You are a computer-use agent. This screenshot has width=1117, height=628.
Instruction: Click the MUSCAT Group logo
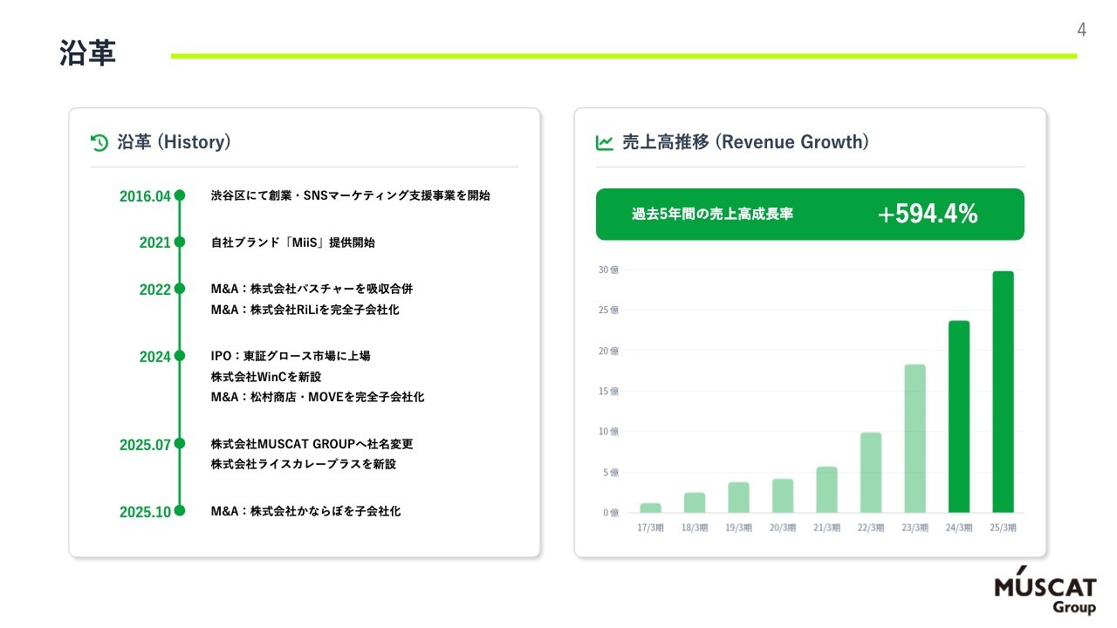pos(1045,590)
